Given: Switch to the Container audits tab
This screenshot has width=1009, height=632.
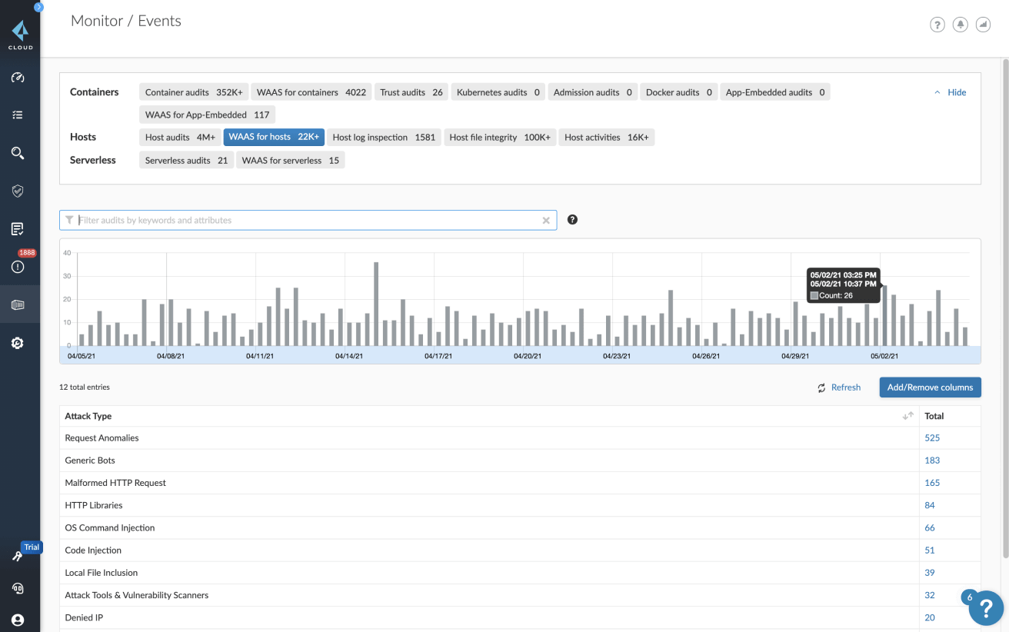Looking at the screenshot, I should coord(193,92).
